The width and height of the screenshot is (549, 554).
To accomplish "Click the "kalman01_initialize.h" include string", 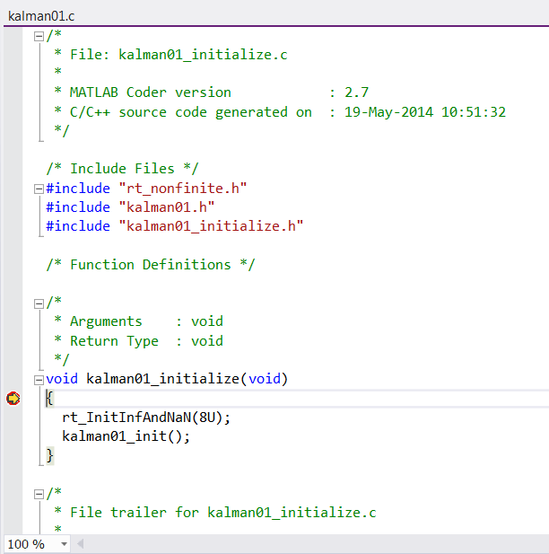I will 211,226.
